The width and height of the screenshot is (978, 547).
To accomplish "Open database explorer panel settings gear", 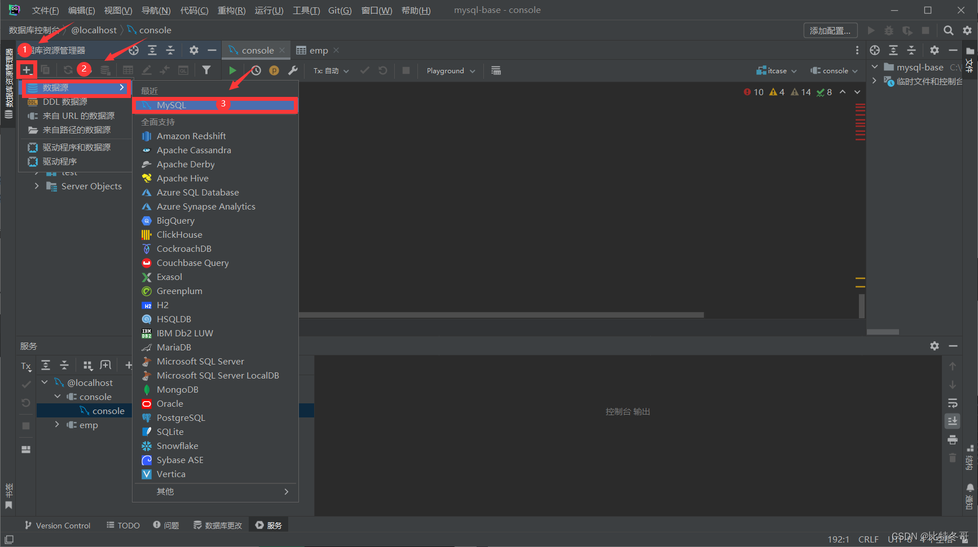I will (194, 50).
